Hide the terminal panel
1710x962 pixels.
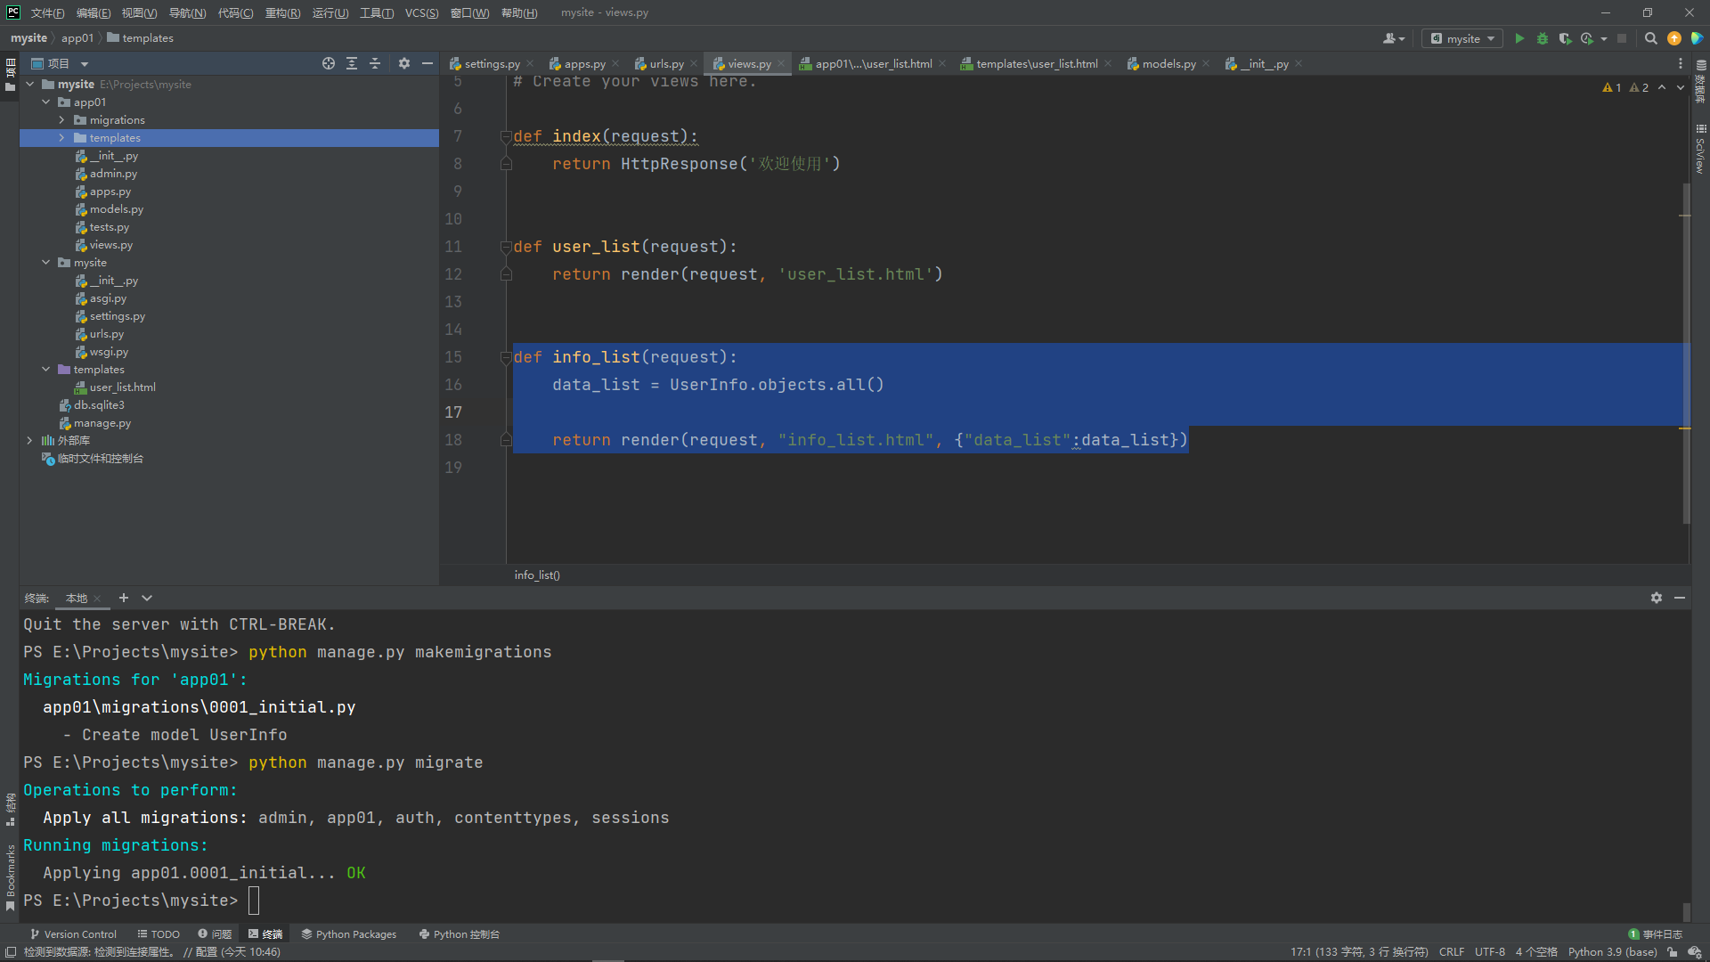[1680, 598]
